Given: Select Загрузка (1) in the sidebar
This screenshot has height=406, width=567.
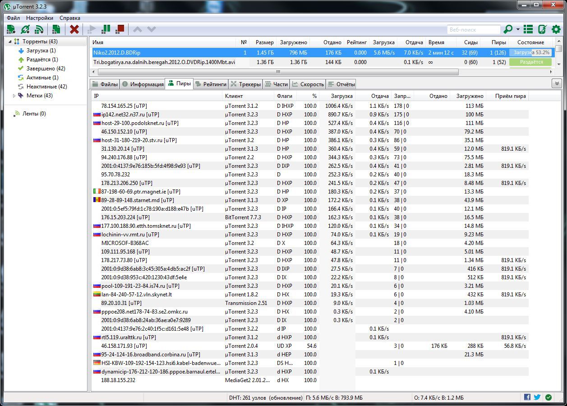Looking at the screenshot, I should pyautogui.click(x=41, y=51).
